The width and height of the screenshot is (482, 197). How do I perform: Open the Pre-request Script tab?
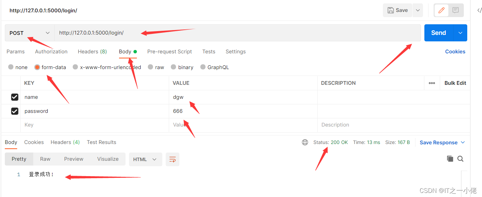[x=169, y=52]
